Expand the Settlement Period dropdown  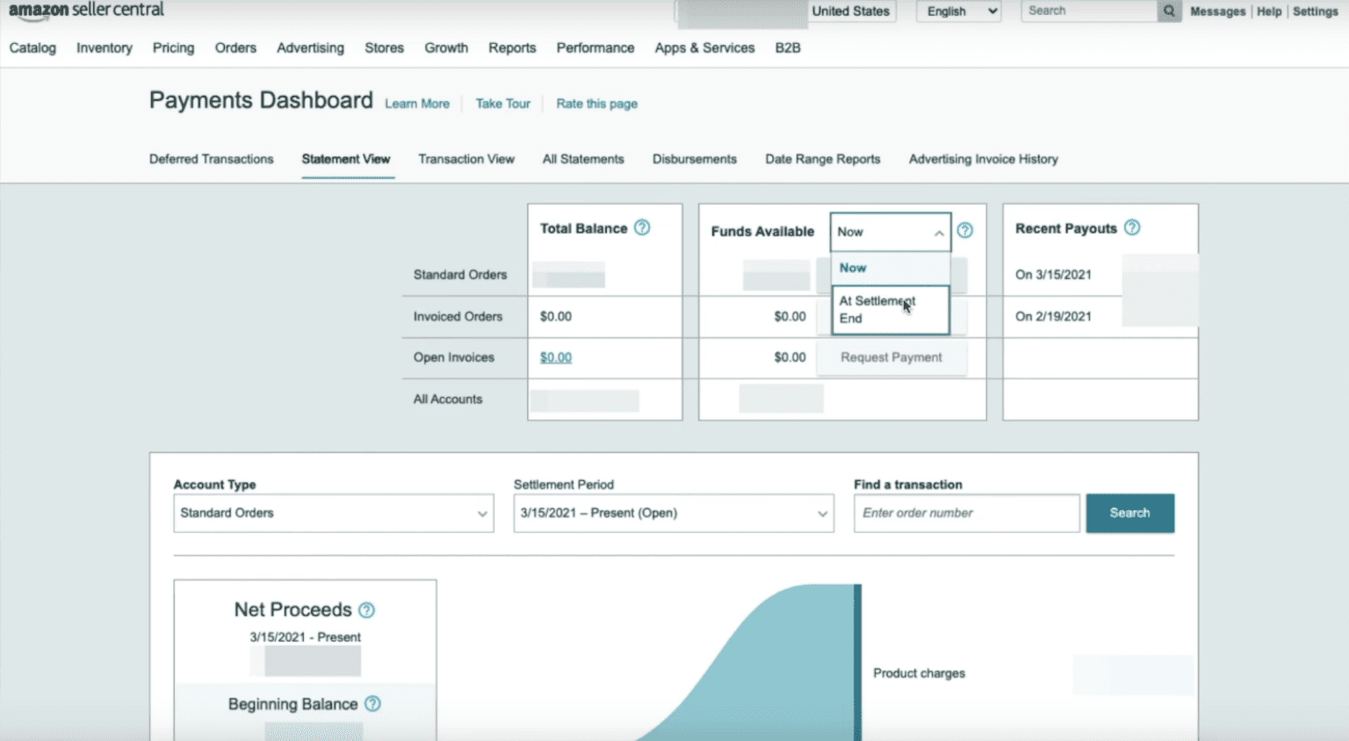click(x=673, y=514)
